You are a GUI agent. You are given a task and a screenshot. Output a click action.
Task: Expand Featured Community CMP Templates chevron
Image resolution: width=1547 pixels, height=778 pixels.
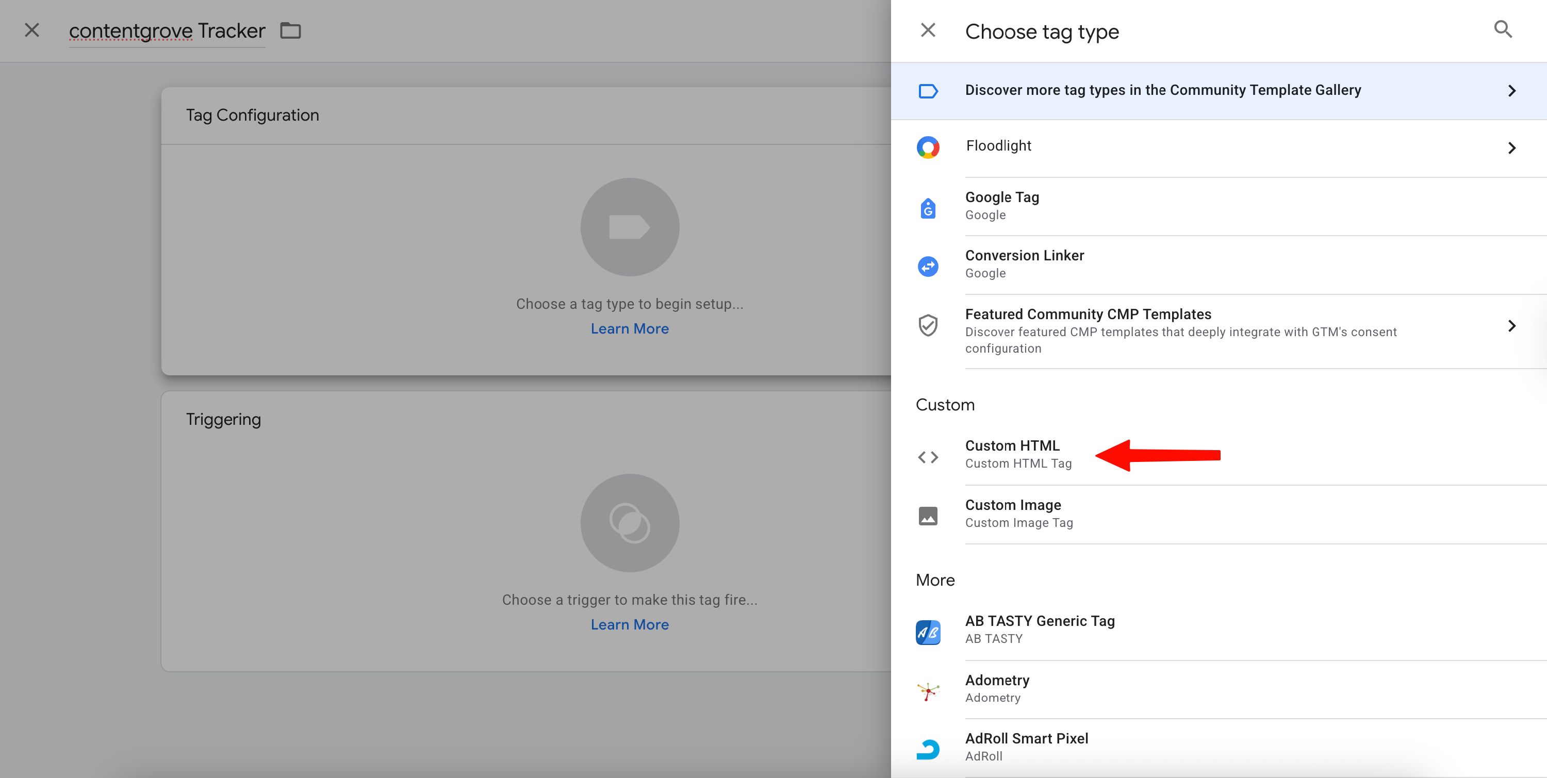[x=1511, y=325]
